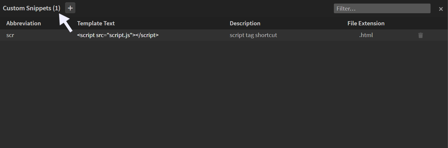Click the Custom Snippets panel title
The height and width of the screenshot is (148, 448).
[27, 8]
